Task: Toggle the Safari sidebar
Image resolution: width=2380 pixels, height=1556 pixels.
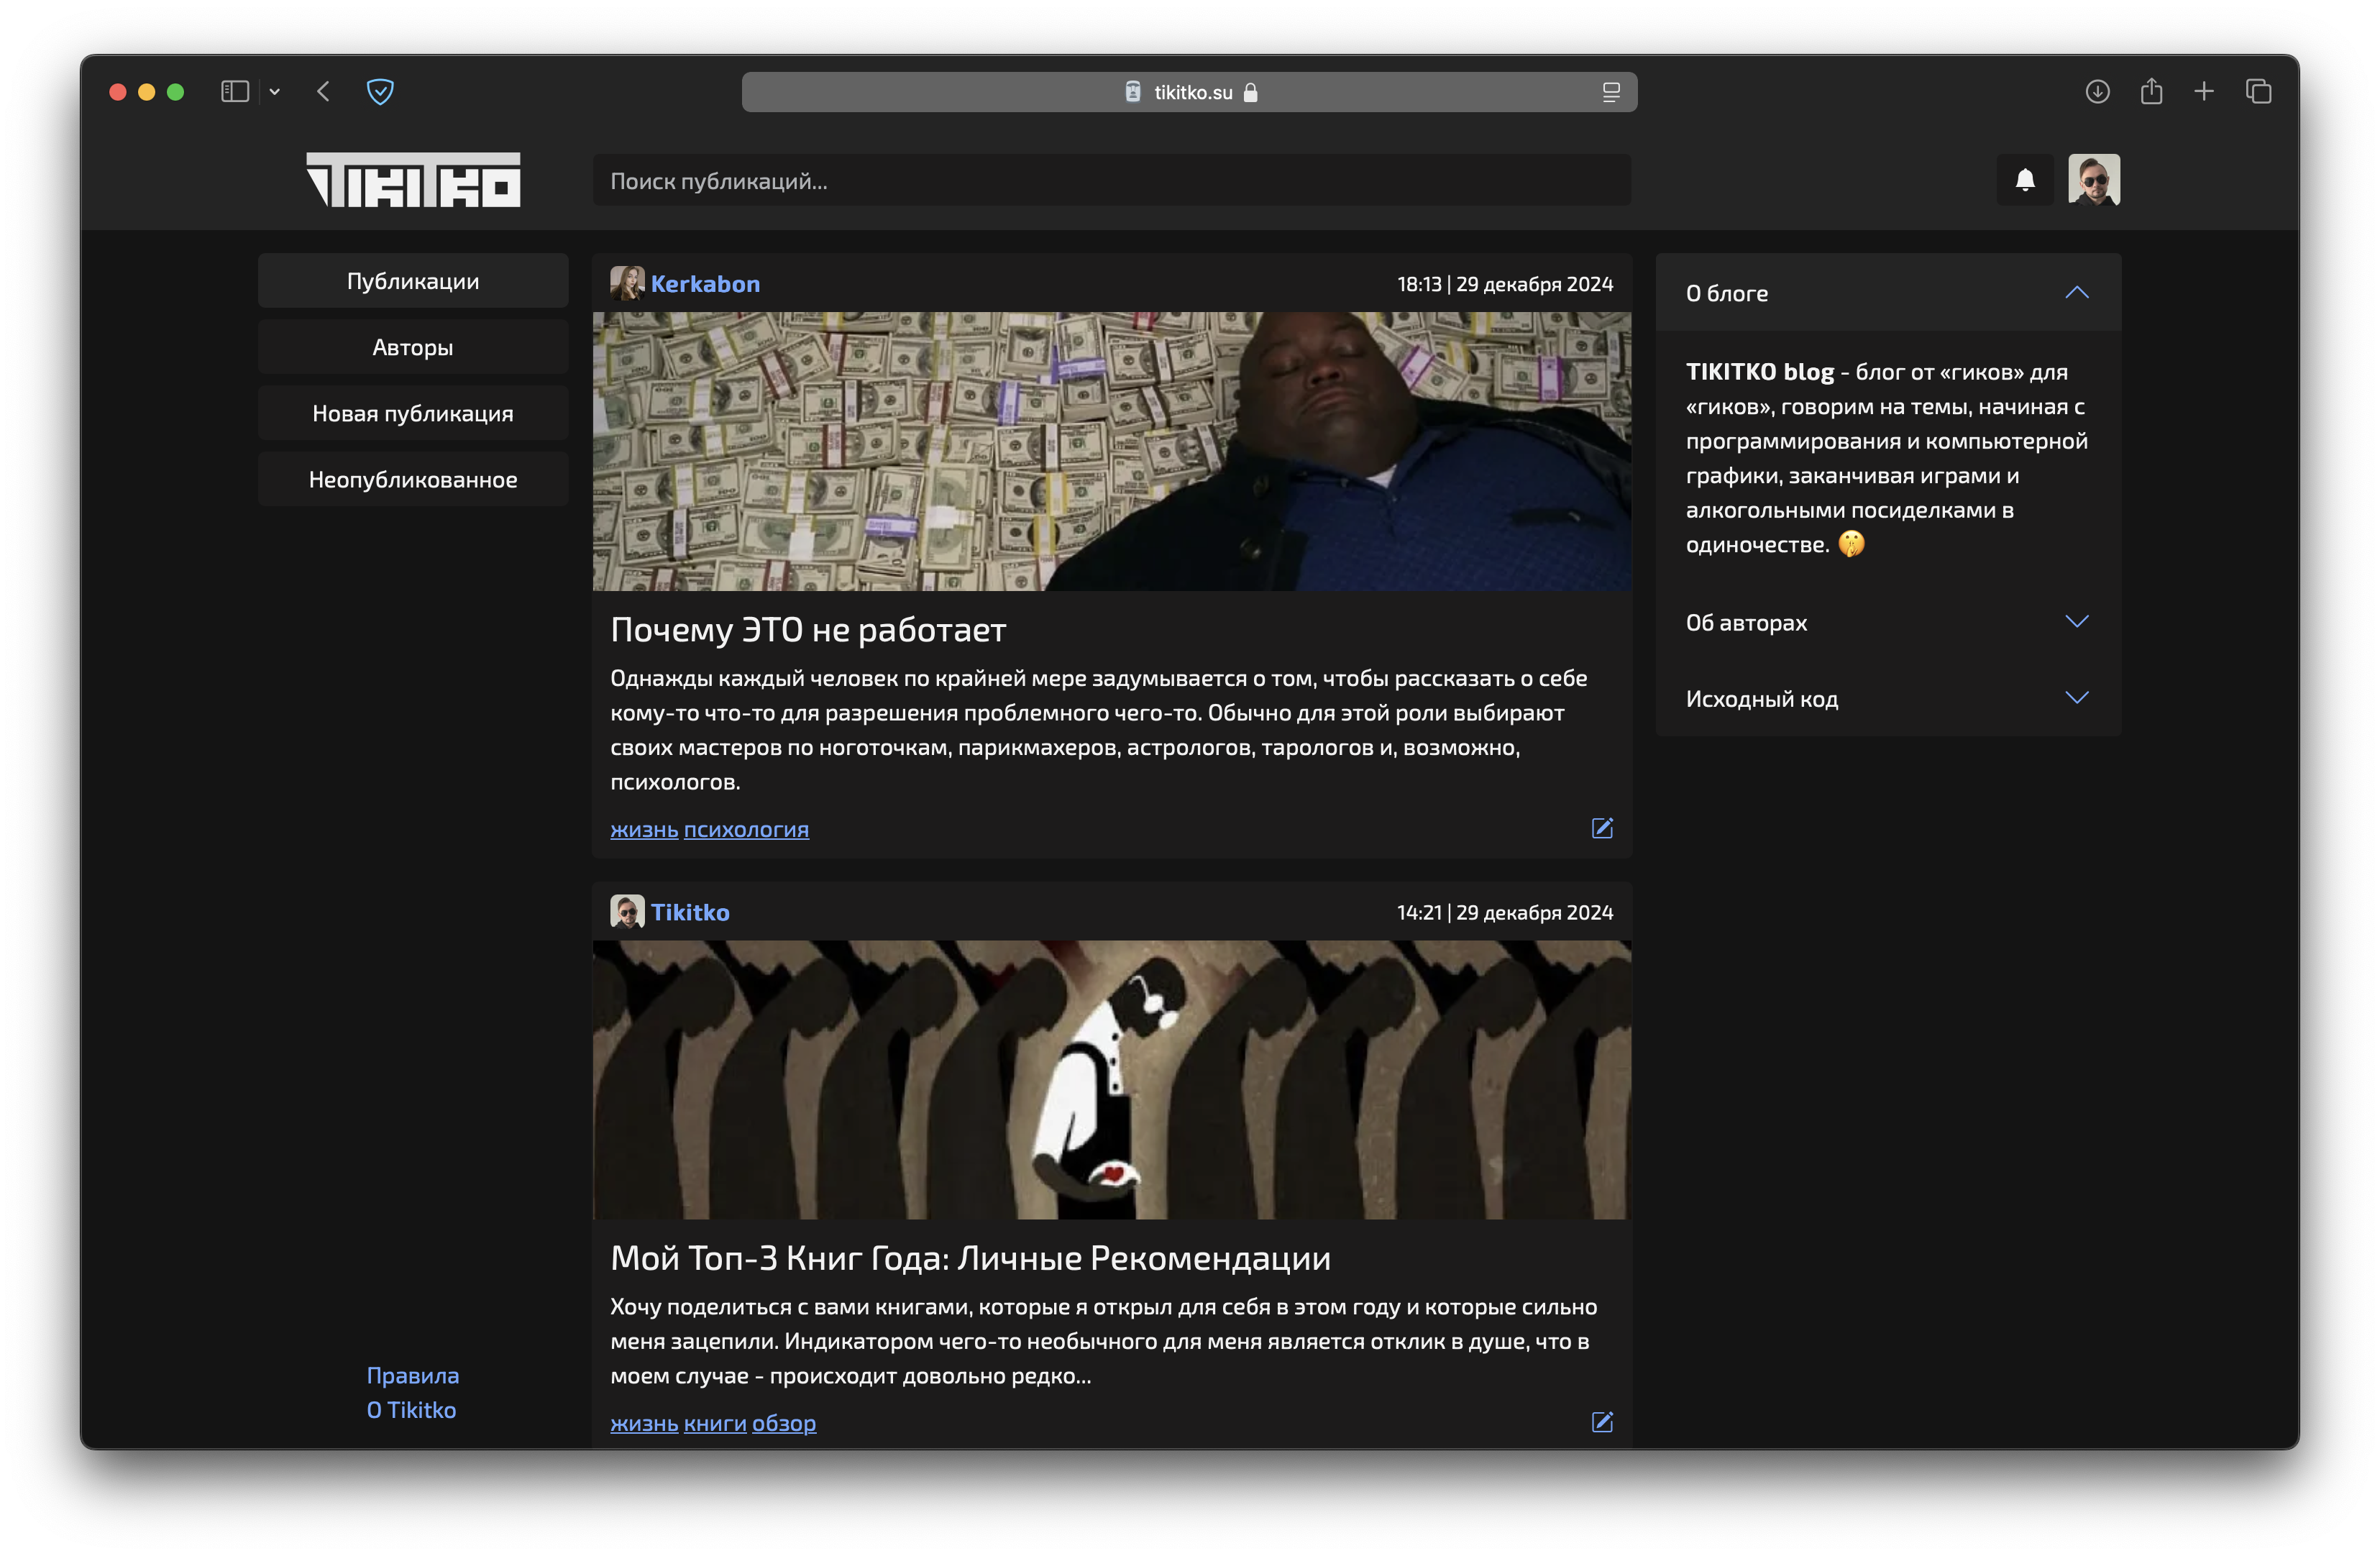Action: (235, 92)
